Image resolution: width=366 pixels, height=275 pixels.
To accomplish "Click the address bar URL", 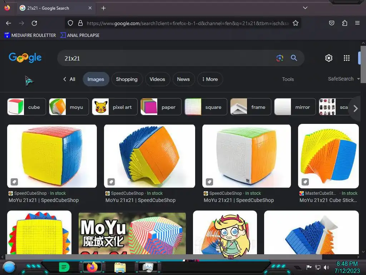I will click(188, 23).
